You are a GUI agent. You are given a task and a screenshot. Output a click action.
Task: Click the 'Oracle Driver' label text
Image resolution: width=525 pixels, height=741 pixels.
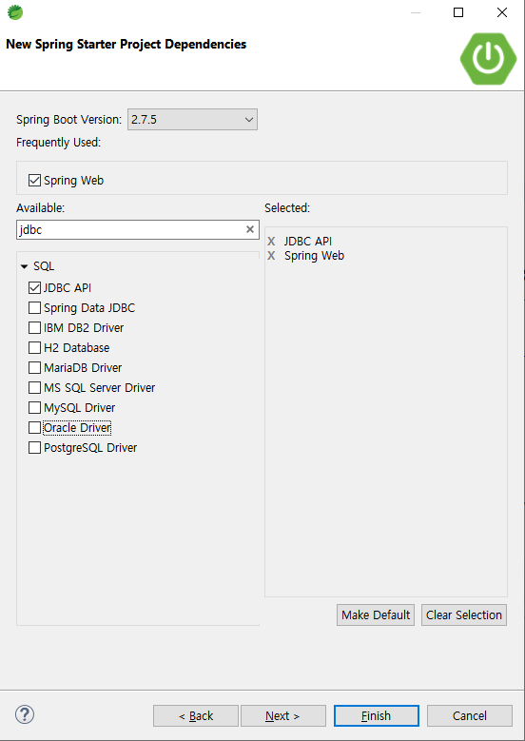coord(77,428)
